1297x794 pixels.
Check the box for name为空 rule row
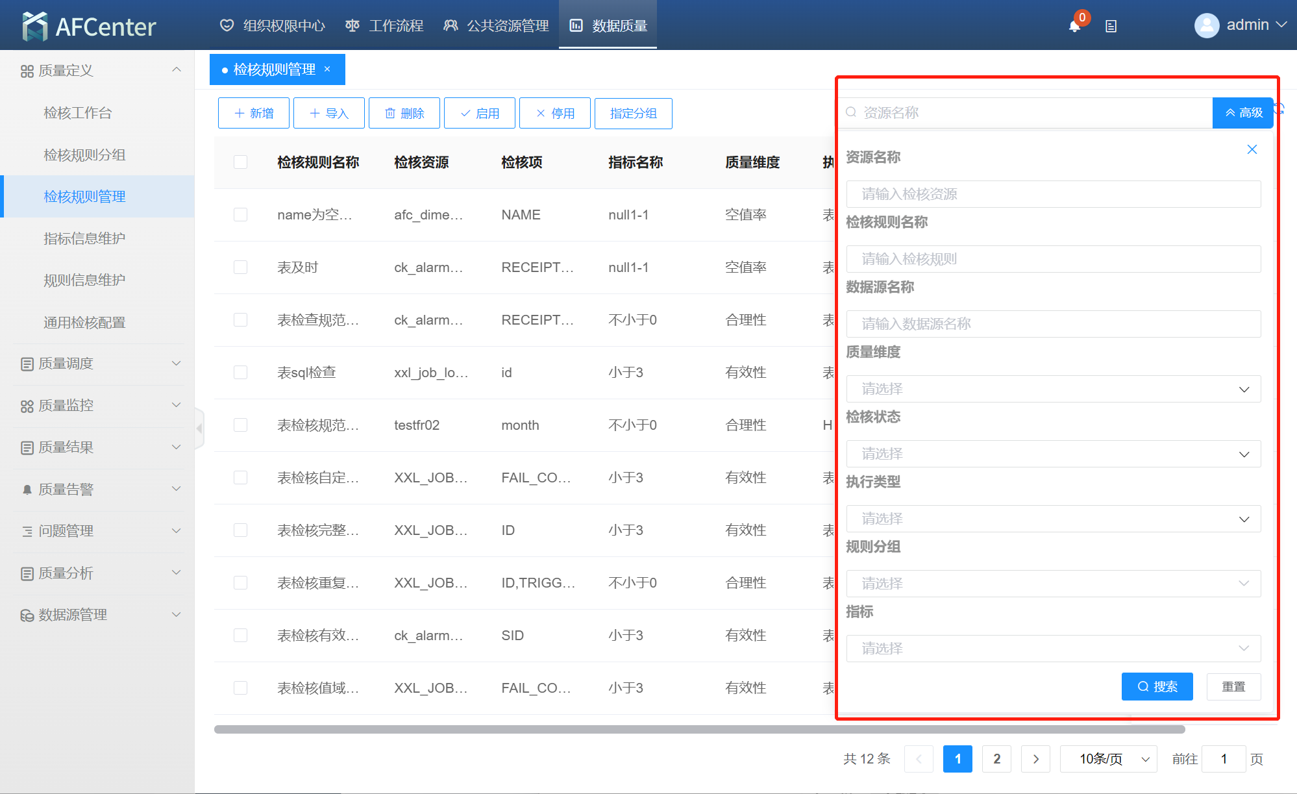coord(240,214)
